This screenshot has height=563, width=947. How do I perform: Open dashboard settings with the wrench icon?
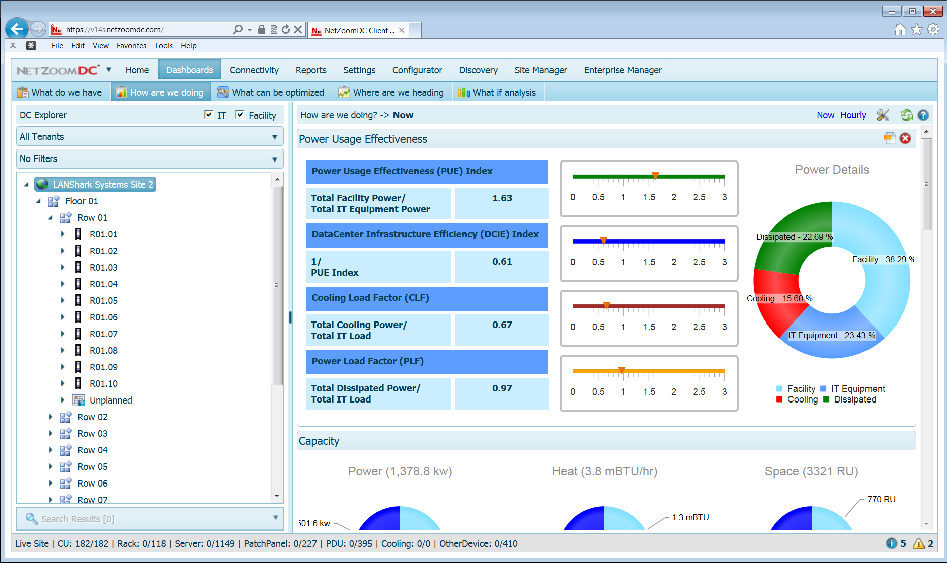pyautogui.click(x=883, y=115)
